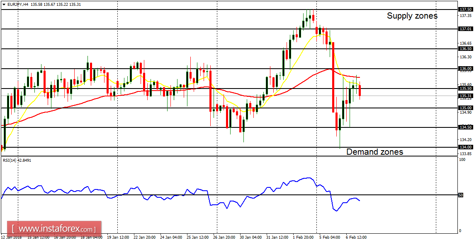Click the 136.00 axis value to edit level

(467, 68)
